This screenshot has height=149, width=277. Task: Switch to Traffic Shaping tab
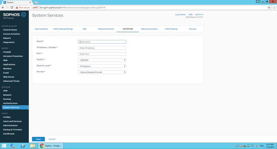click(171, 29)
